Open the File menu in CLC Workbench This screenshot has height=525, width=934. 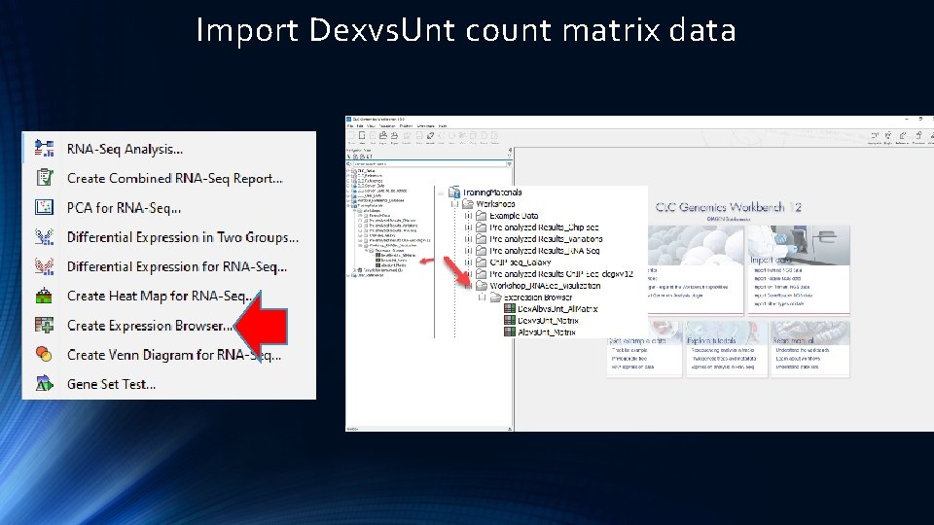point(350,126)
